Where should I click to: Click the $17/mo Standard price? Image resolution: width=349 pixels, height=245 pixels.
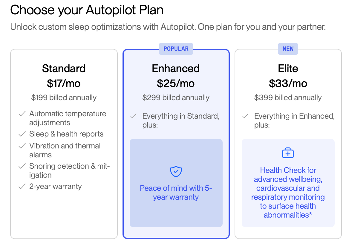click(64, 84)
